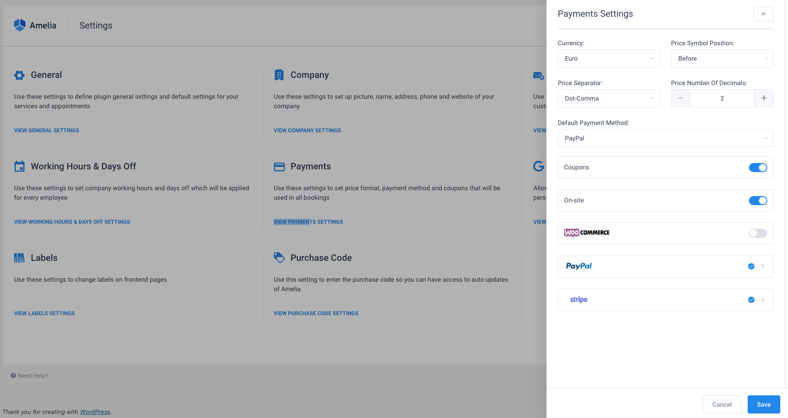This screenshot has height=418, width=788.
Task: Enable the WooCommerce toggle
Action: tap(758, 233)
